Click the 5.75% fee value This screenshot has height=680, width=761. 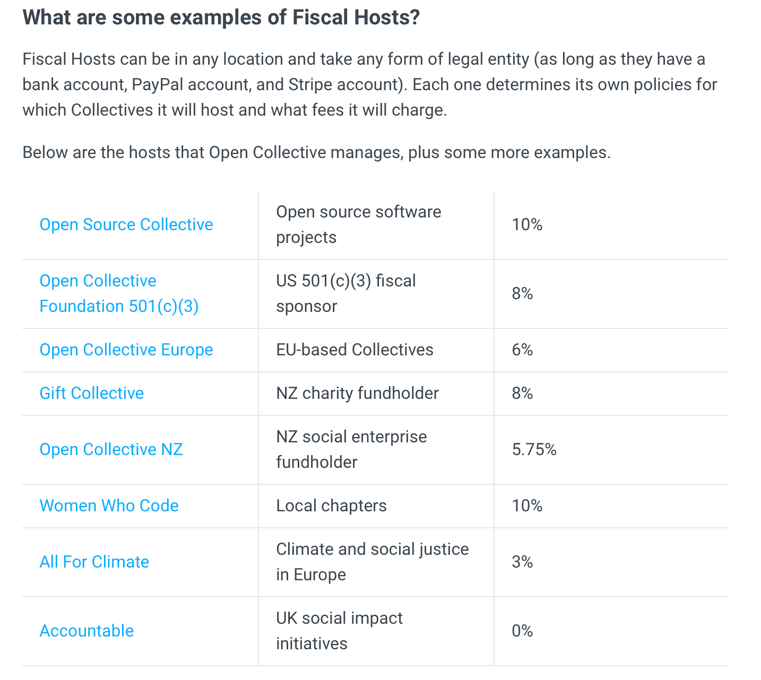click(x=534, y=449)
